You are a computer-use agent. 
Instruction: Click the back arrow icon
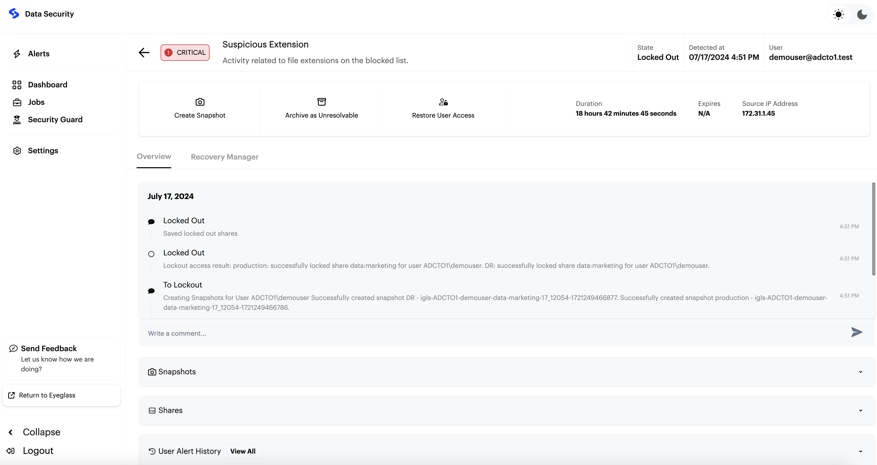[144, 53]
